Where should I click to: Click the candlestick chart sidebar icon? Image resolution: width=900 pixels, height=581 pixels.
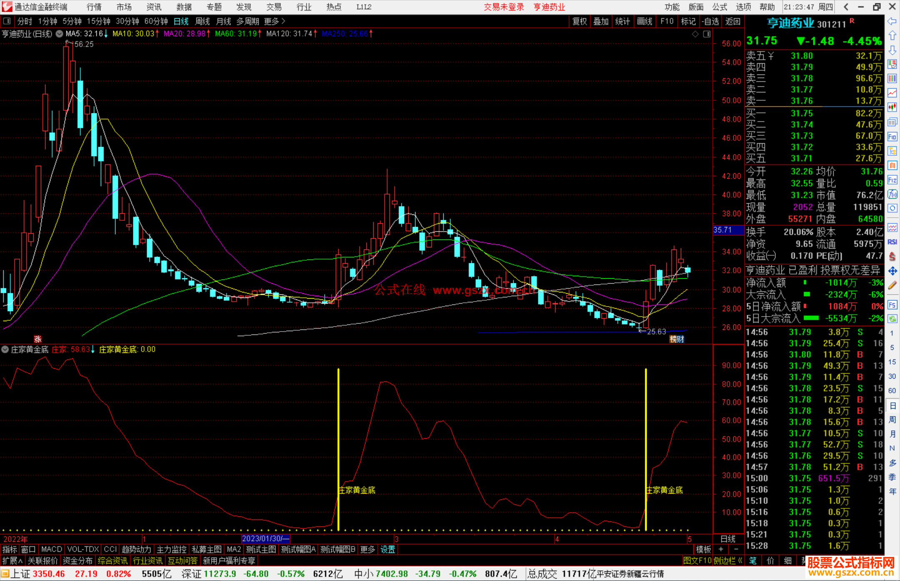click(x=892, y=107)
